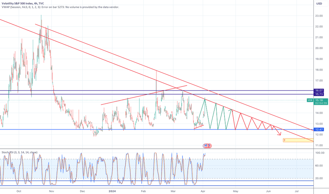Click the Jul label on time axis
This screenshot has width=329, height=194.
297,191
